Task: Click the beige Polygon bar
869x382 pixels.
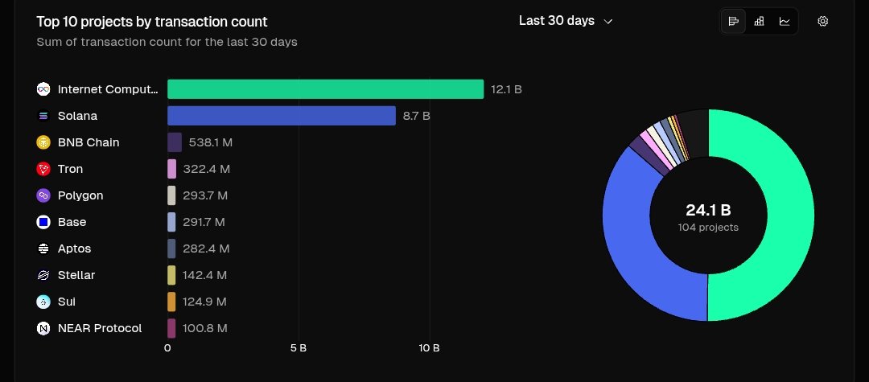Action: (172, 195)
